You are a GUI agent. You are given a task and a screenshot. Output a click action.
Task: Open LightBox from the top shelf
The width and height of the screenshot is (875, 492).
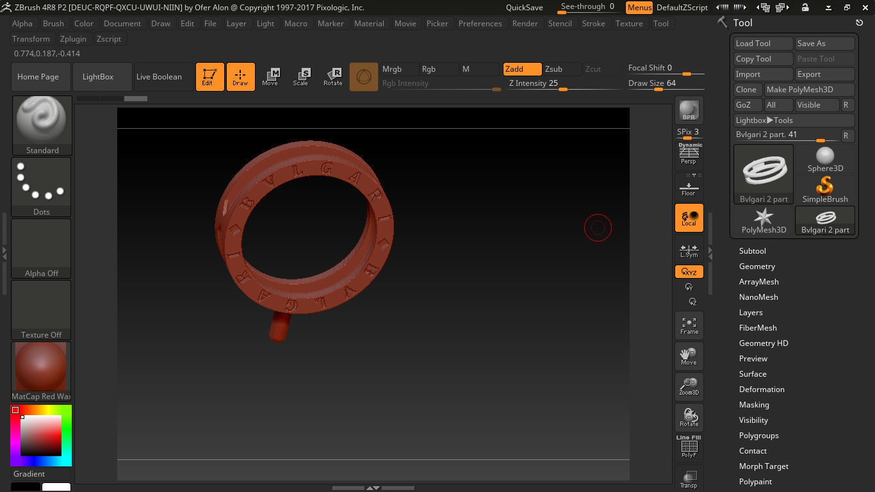click(x=102, y=77)
